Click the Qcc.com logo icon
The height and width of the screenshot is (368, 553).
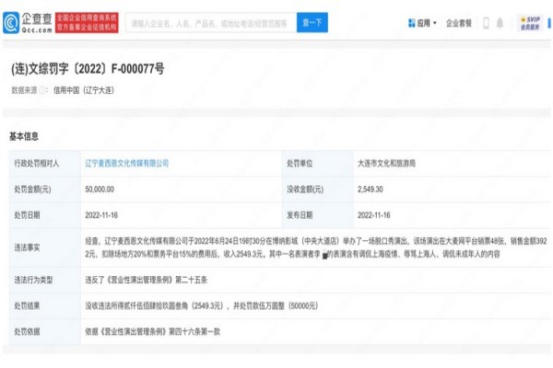click(x=11, y=23)
